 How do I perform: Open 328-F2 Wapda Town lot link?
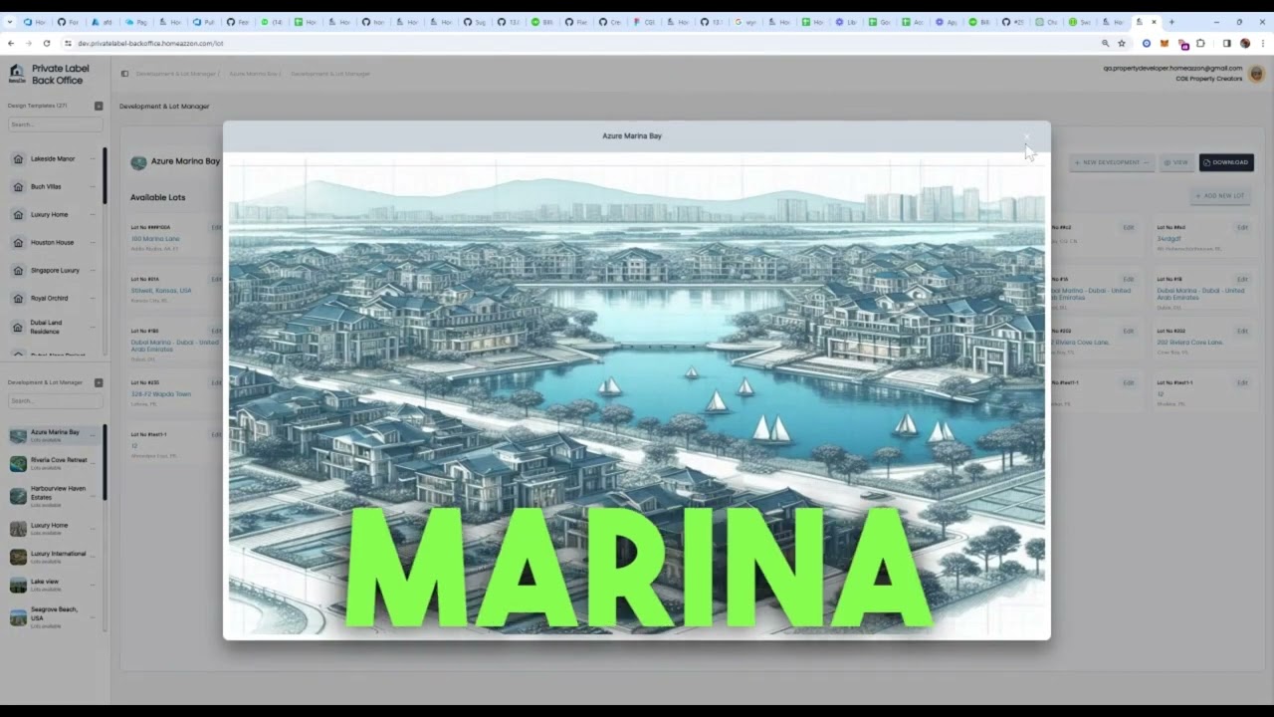160,394
